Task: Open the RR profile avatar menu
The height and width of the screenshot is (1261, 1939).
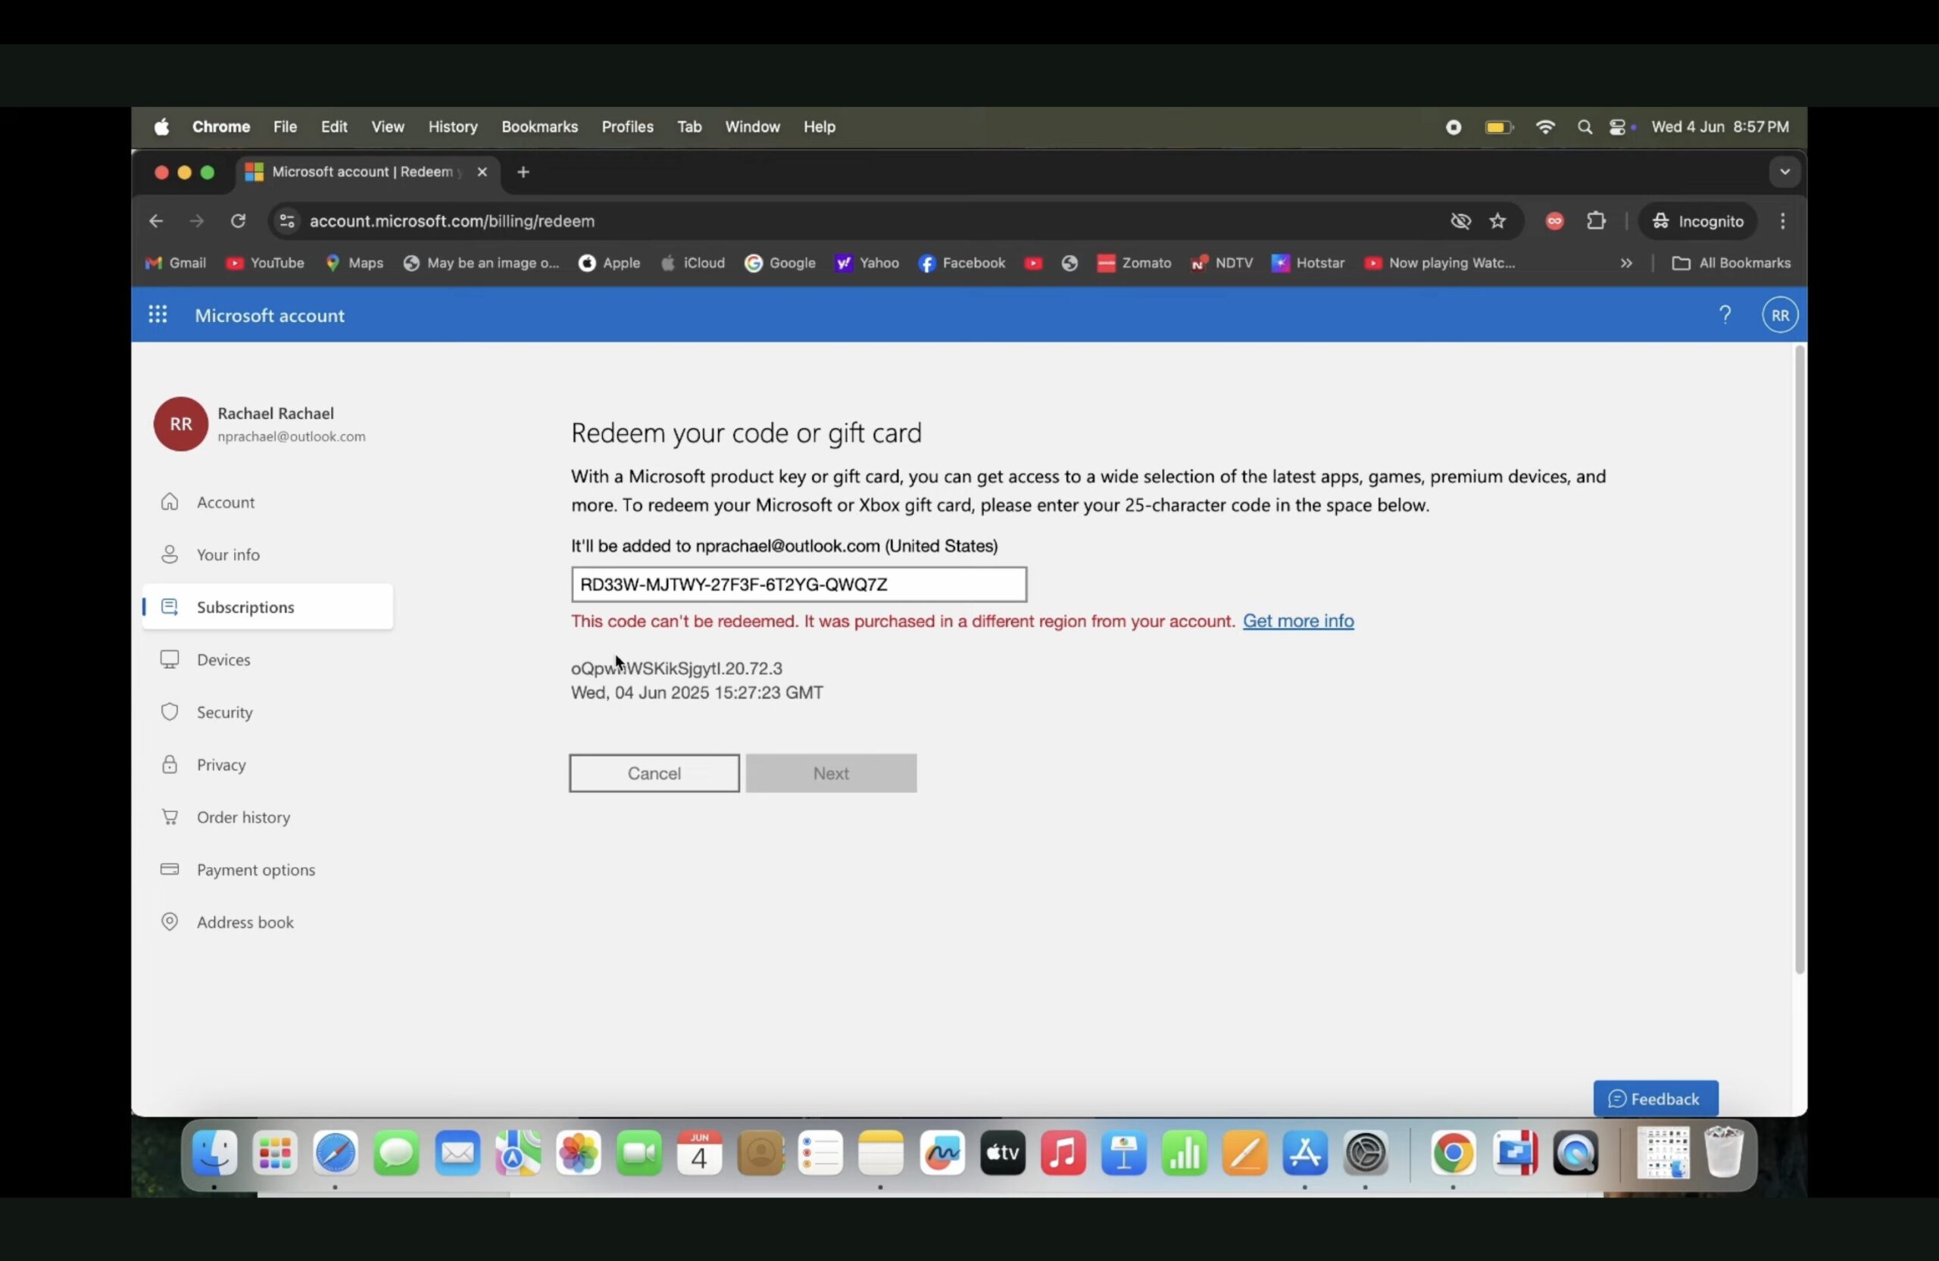Action: [1779, 315]
